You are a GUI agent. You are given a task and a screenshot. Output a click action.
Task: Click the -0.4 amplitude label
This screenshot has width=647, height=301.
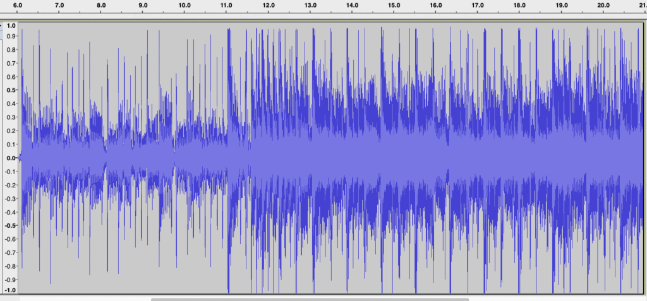pyautogui.click(x=10, y=212)
